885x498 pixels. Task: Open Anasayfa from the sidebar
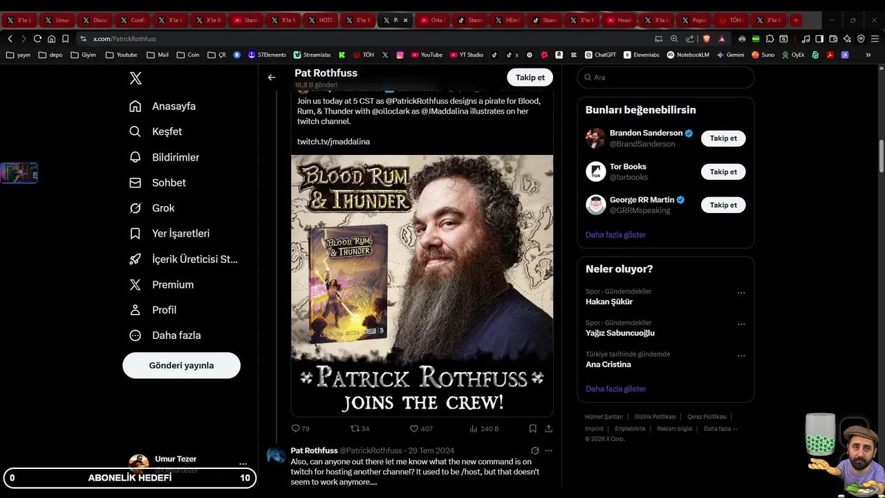coord(163,106)
